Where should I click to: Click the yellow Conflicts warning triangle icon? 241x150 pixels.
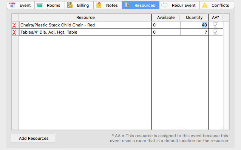pos(205,5)
